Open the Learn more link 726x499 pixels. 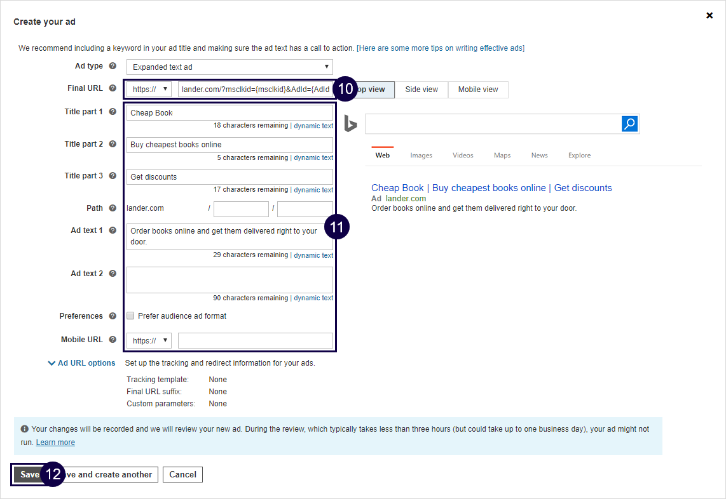click(55, 442)
